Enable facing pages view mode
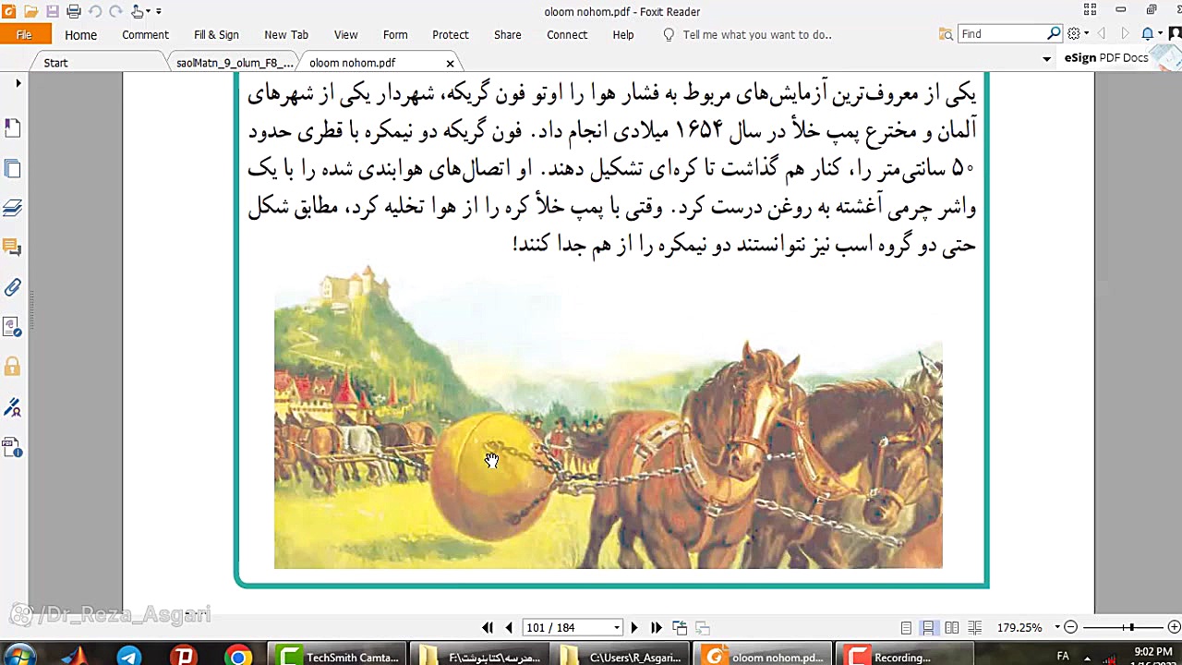This screenshot has width=1182, height=665. 952,627
